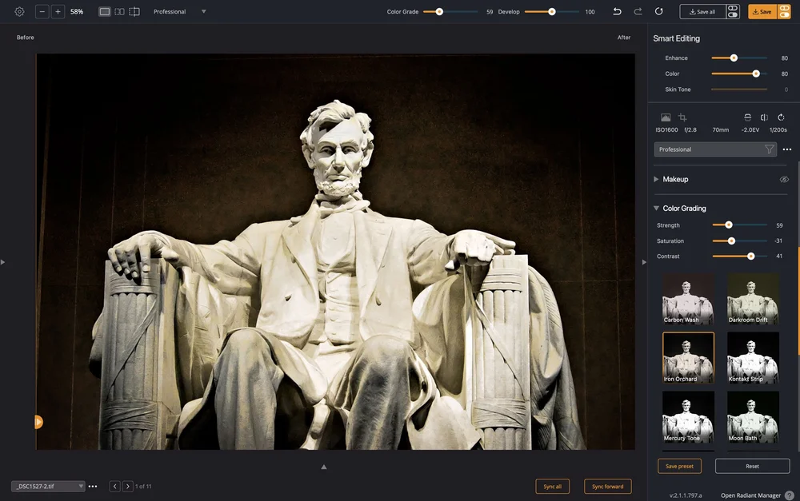This screenshot has width=800, height=501.
Task: Click Open Radiant Manager link
Action: coord(750,495)
